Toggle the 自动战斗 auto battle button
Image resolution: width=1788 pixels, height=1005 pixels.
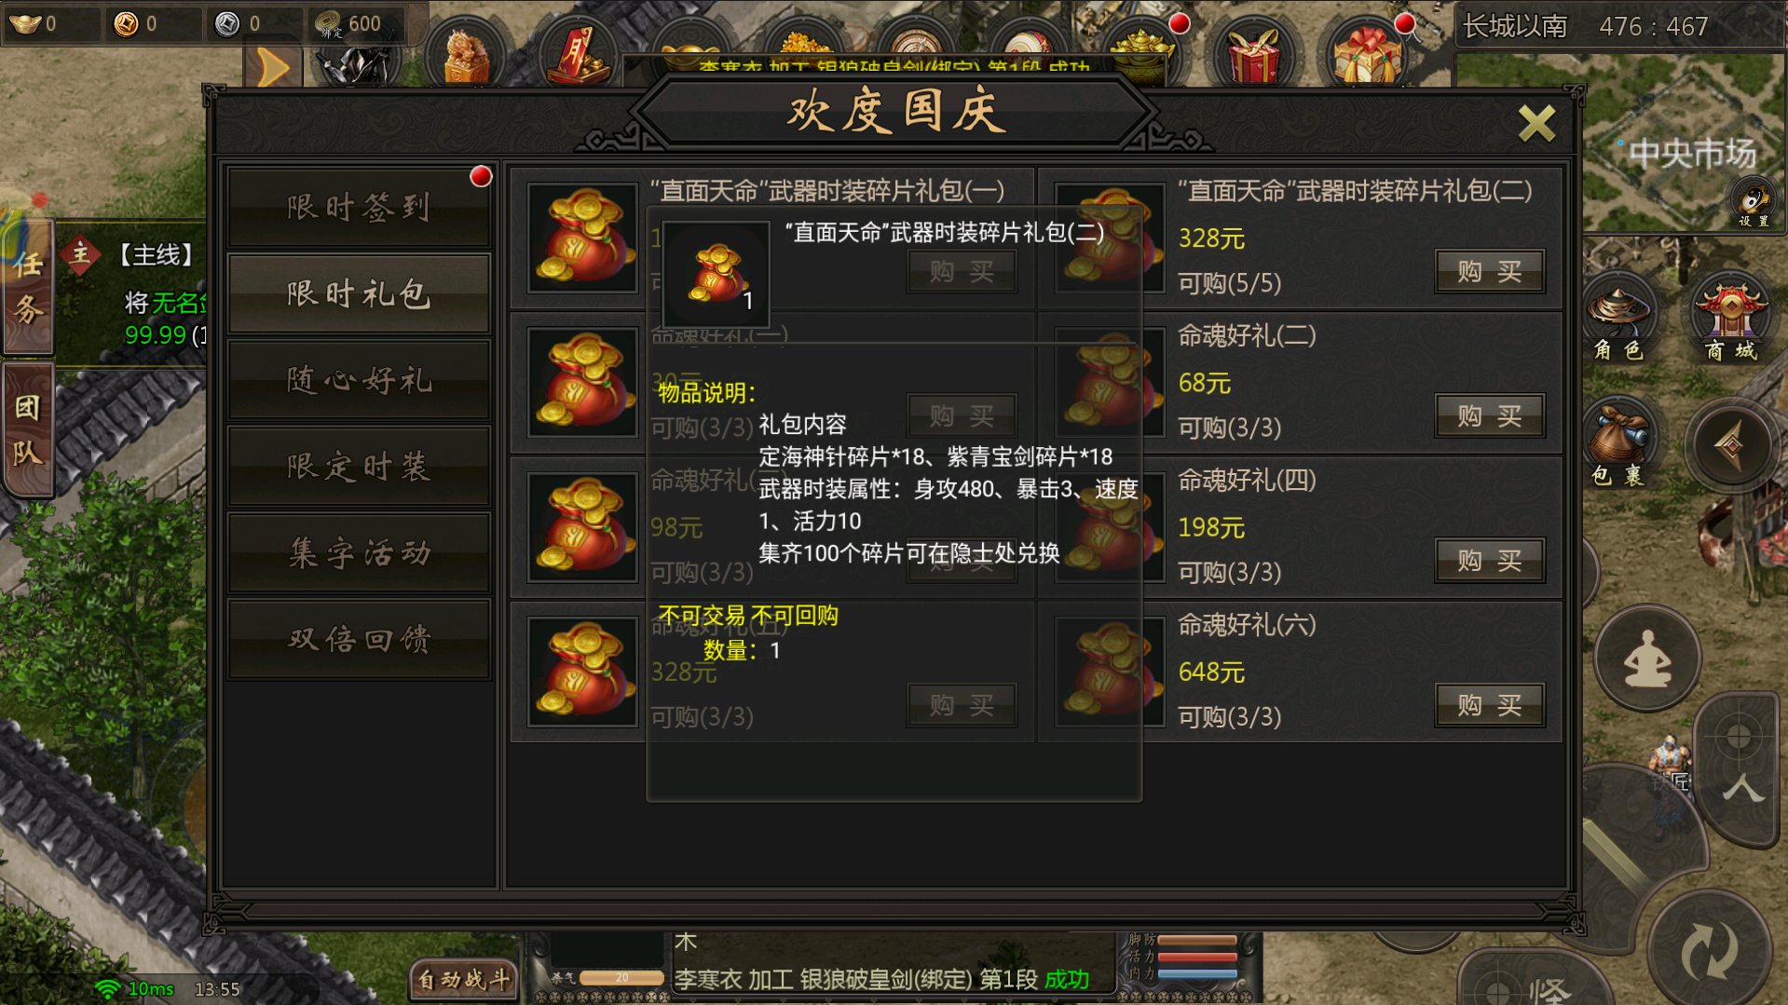[463, 980]
